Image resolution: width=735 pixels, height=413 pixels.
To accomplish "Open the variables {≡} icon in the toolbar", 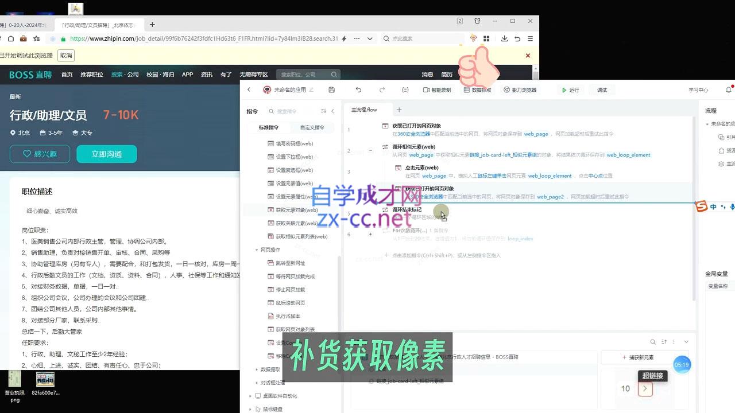I will [x=405, y=90].
